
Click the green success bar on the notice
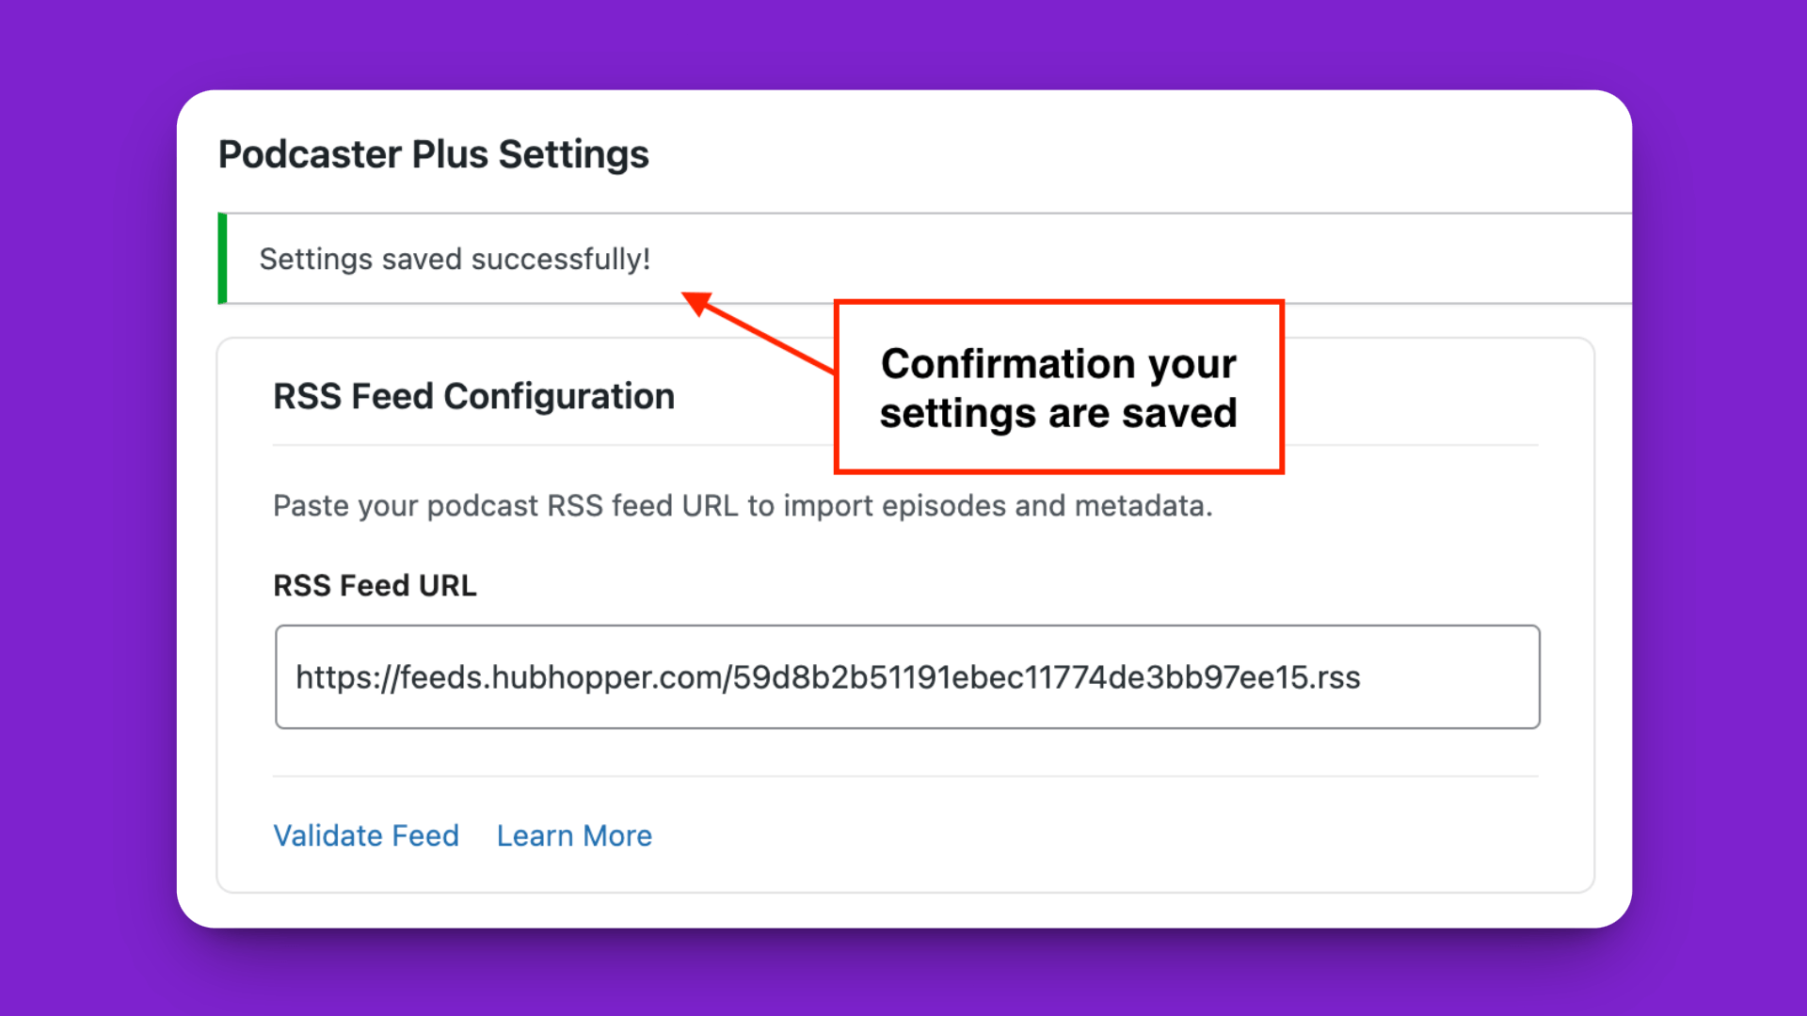222,259
